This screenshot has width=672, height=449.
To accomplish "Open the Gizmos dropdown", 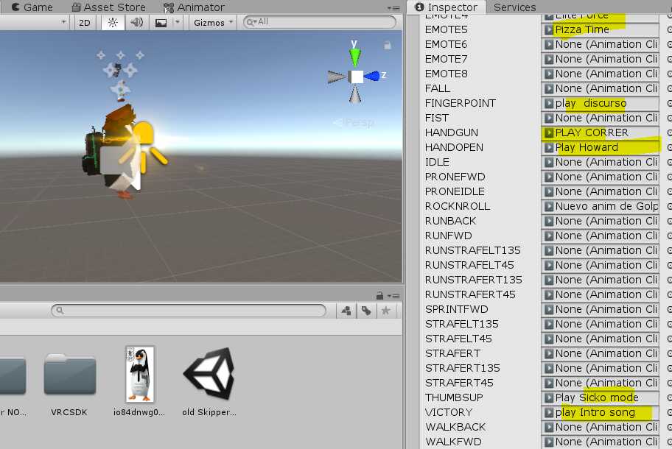I will point(211,23).
